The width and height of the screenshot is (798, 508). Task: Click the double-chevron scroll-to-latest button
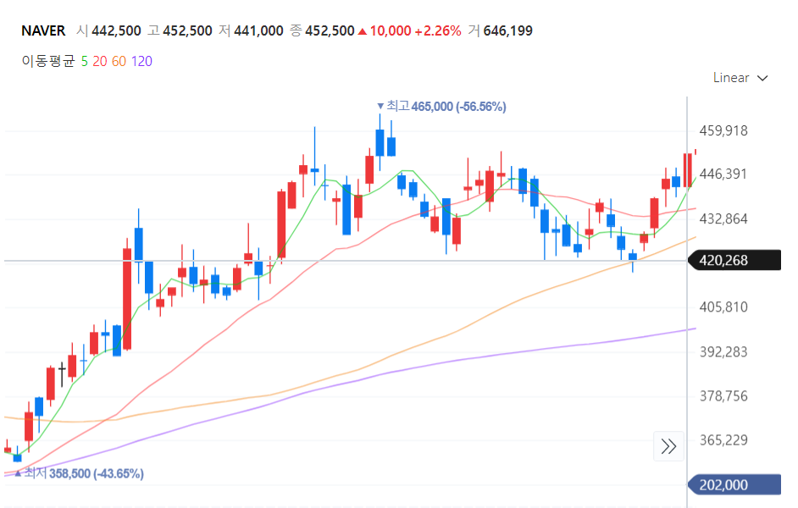click(668, 446)
